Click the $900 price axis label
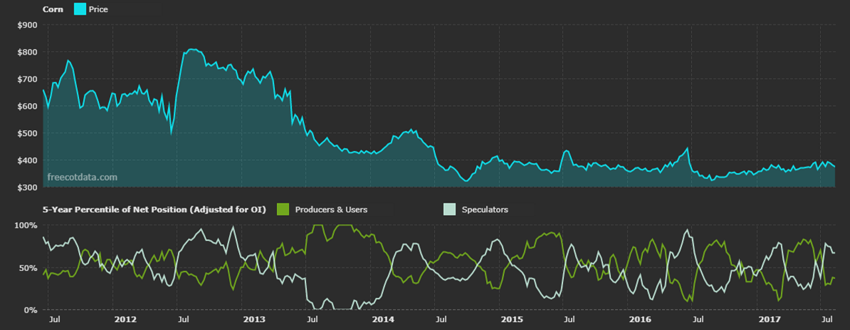 coord(27,25)
